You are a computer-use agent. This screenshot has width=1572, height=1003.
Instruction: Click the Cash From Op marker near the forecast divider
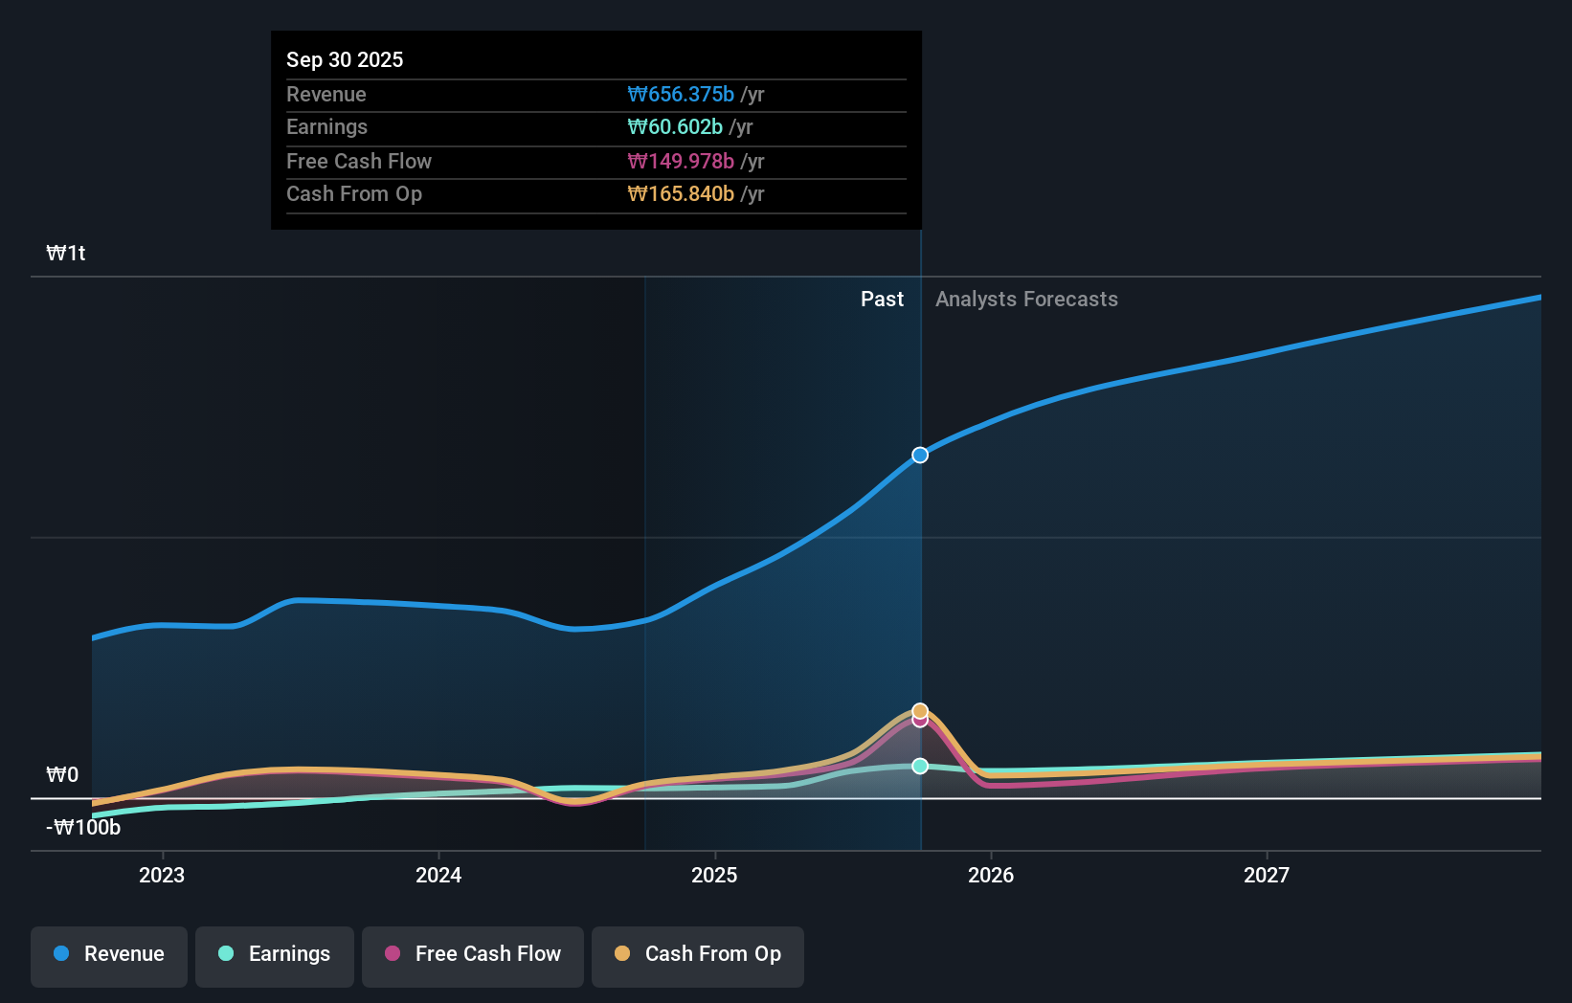[919, 710]
